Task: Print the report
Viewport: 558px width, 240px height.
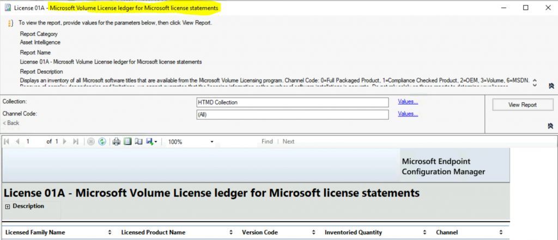Action: (x=117, y=141)
